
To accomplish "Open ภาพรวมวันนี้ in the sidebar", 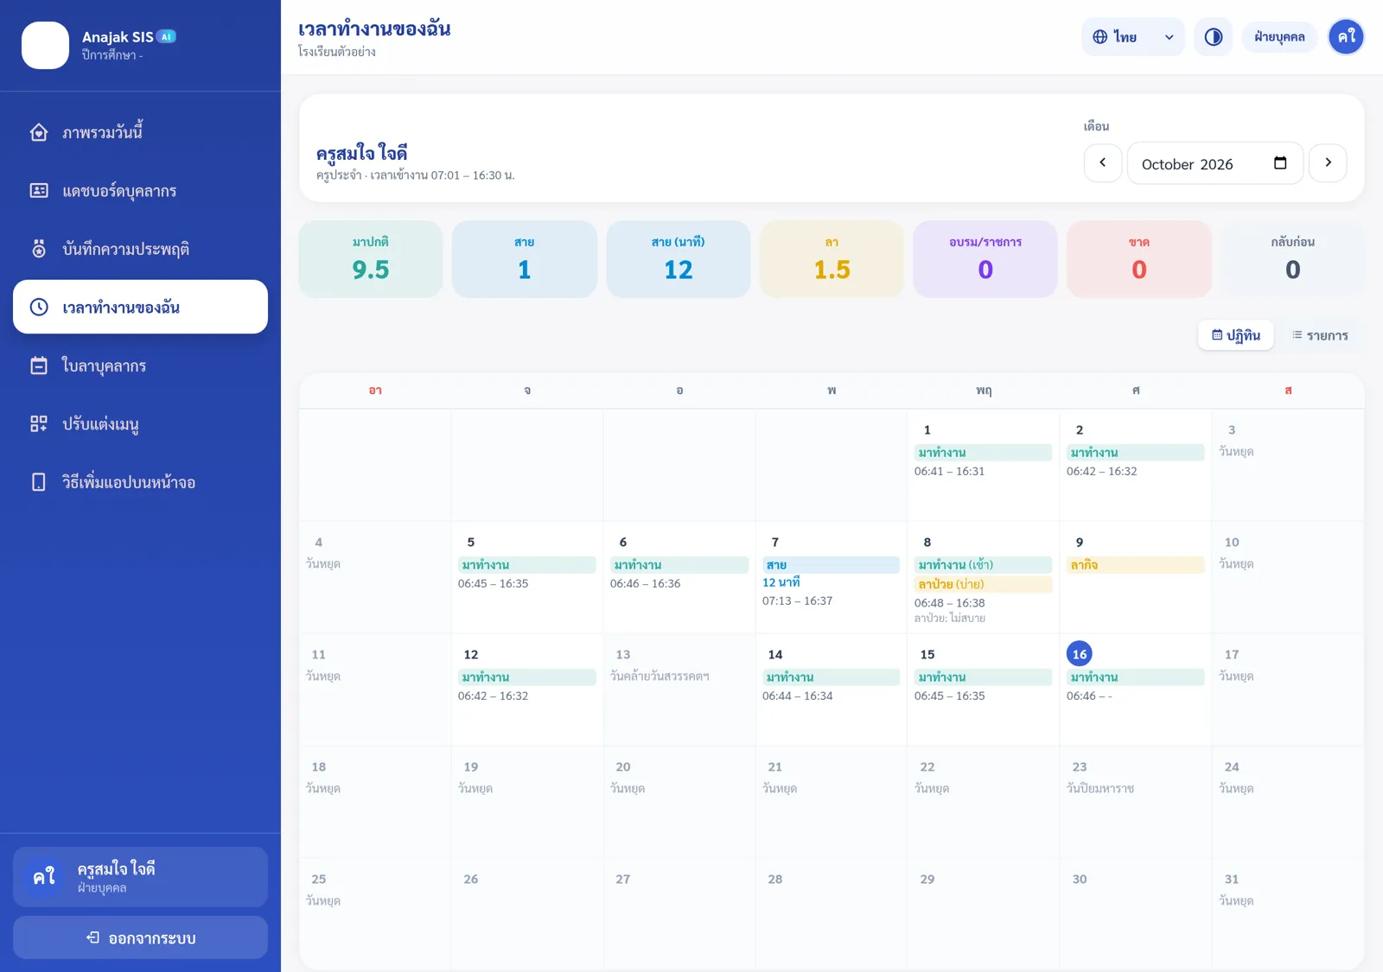I will [140, 132].
